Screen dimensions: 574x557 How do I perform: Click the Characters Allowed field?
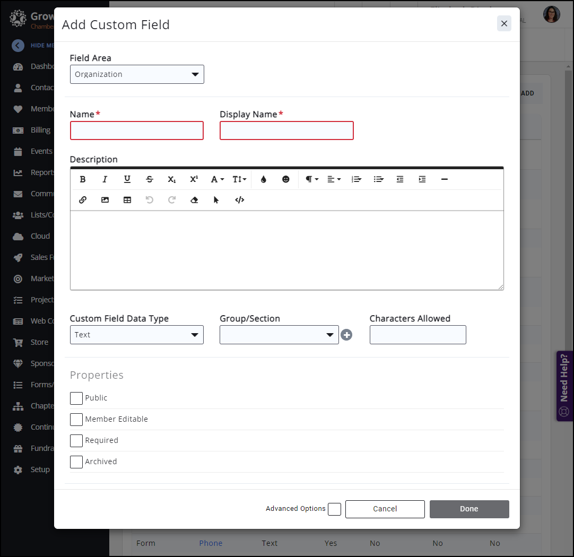click(418, 335)
